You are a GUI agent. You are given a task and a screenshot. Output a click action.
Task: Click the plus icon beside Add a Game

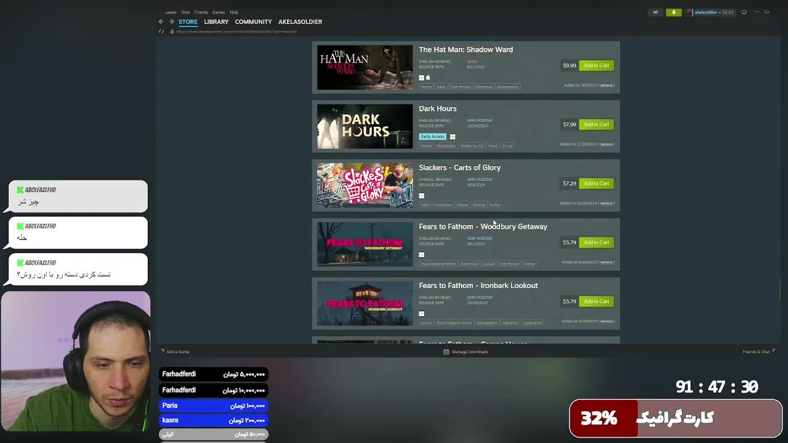163,352
